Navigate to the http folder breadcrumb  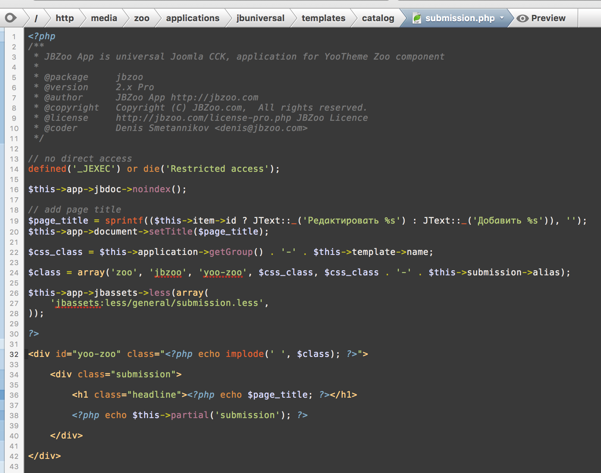tap(65, 18)
